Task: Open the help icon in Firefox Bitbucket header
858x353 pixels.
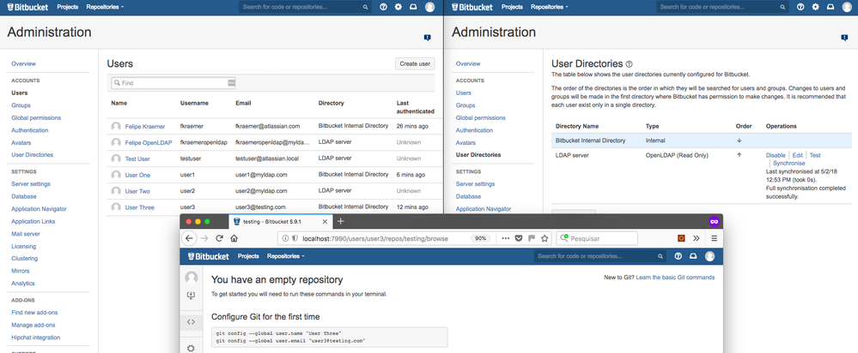Action: (678, 256)
